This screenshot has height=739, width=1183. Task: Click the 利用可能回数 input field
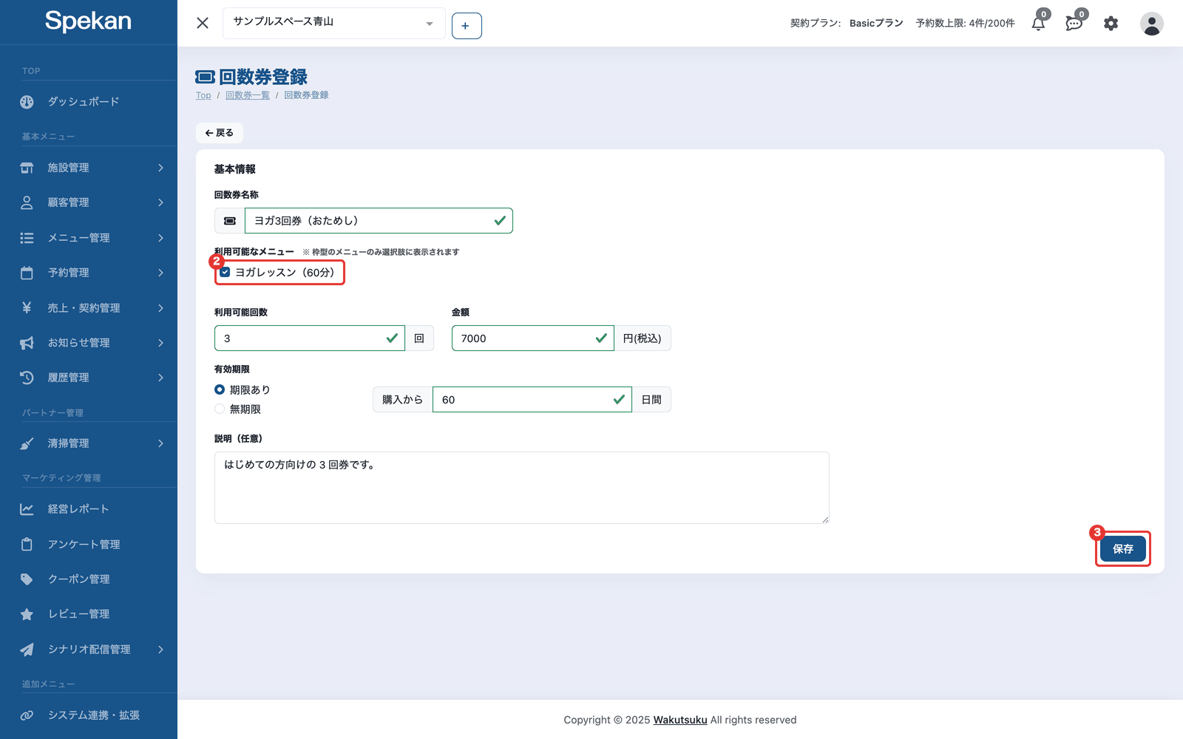tap(310, 338)
